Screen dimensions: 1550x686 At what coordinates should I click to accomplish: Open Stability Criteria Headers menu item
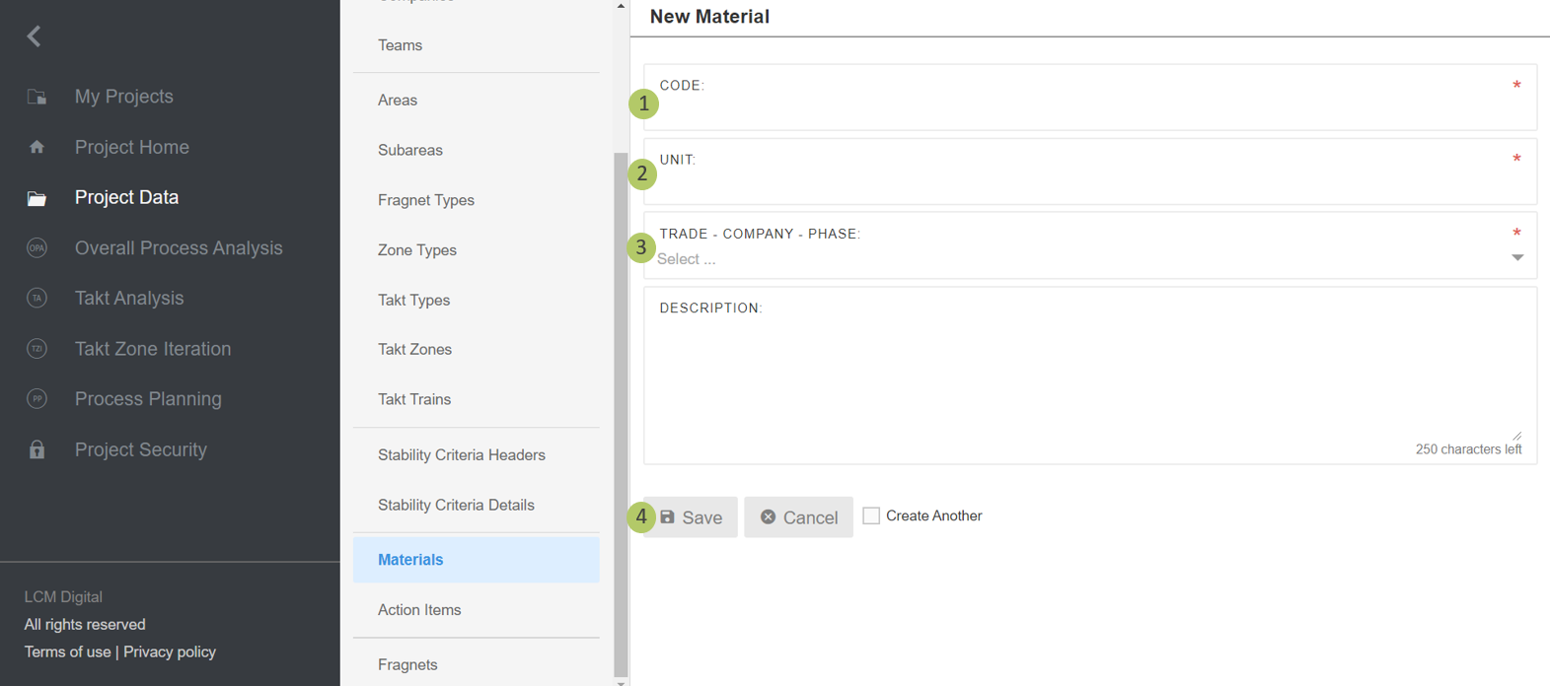461,455
